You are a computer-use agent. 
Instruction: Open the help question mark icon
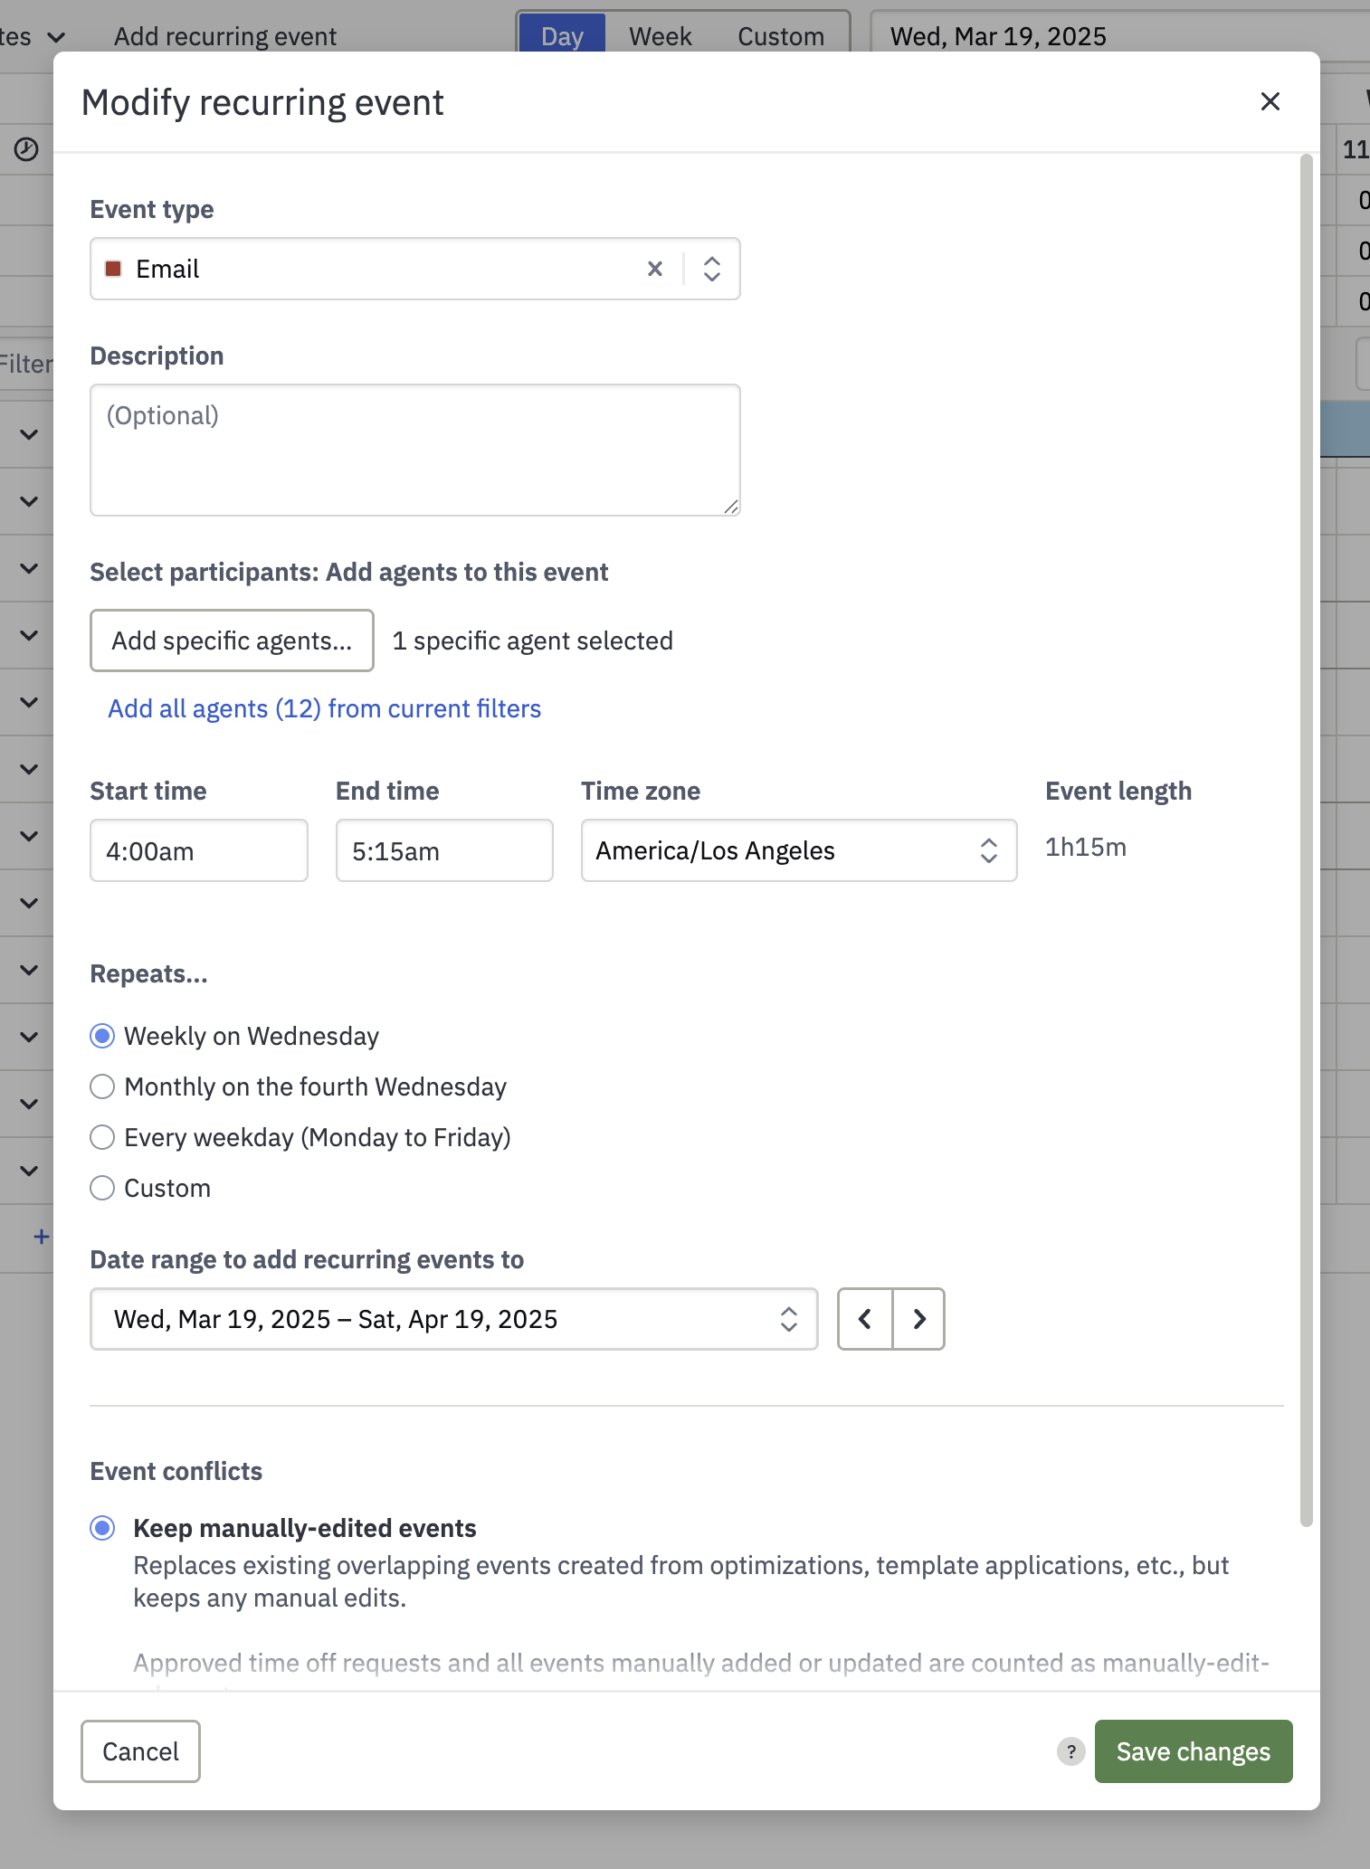1071,1751
